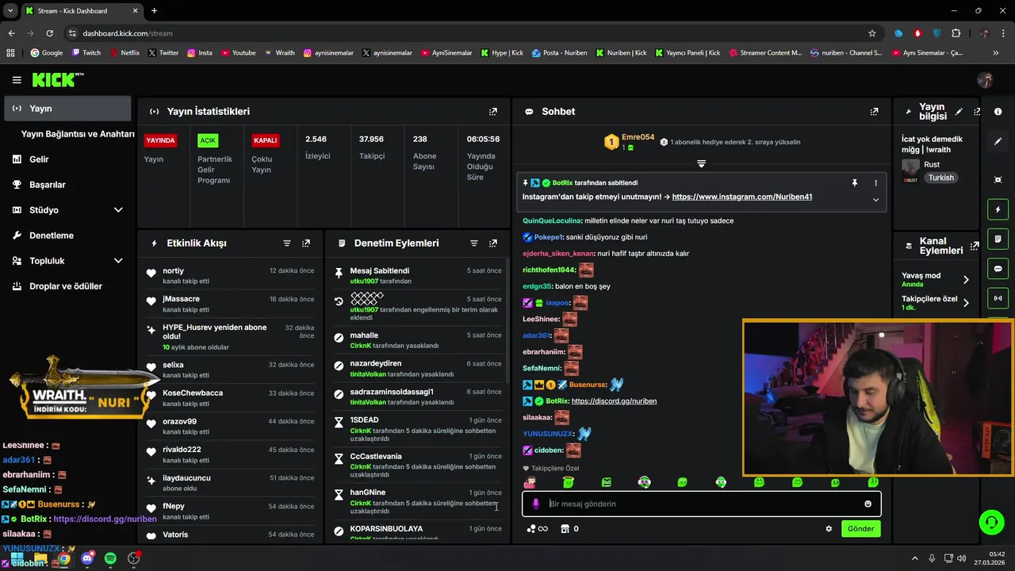Click the HYPE_Husrev resubscribe event

[231, 336]
